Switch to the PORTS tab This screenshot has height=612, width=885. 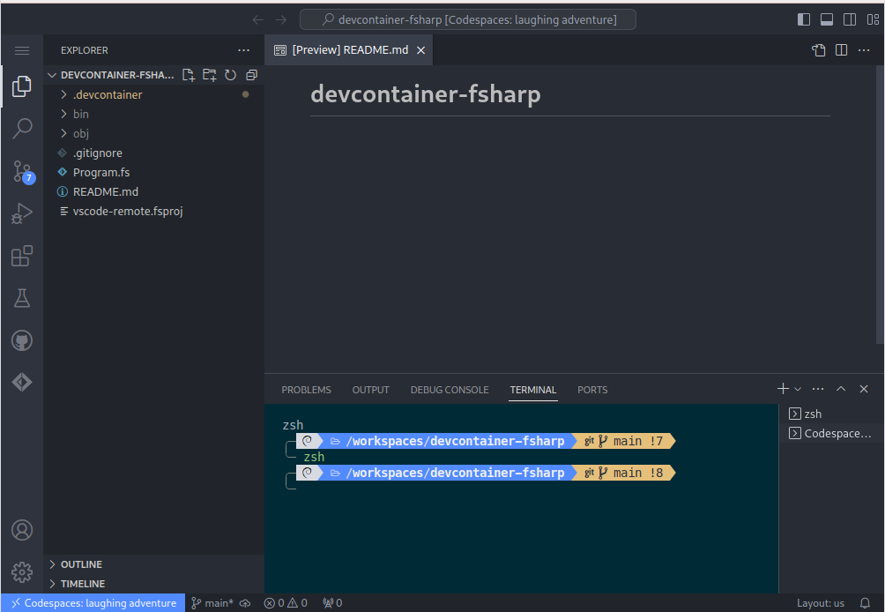pos(592,390)
